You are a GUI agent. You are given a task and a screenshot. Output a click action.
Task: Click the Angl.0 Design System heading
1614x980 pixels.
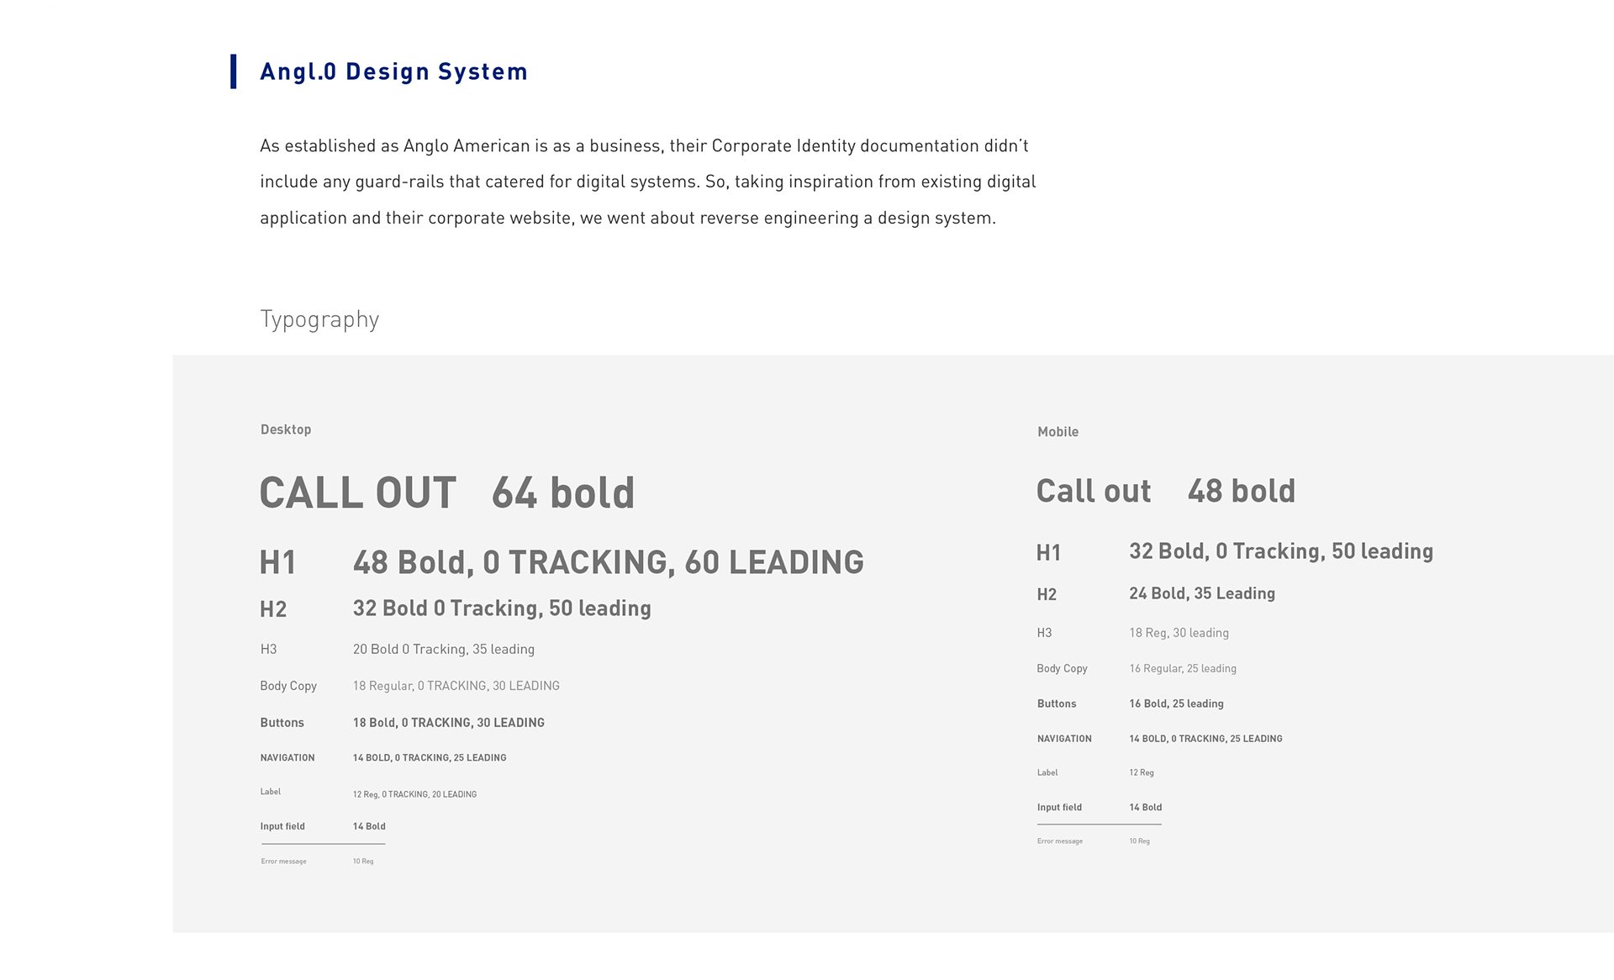[393, 71]
